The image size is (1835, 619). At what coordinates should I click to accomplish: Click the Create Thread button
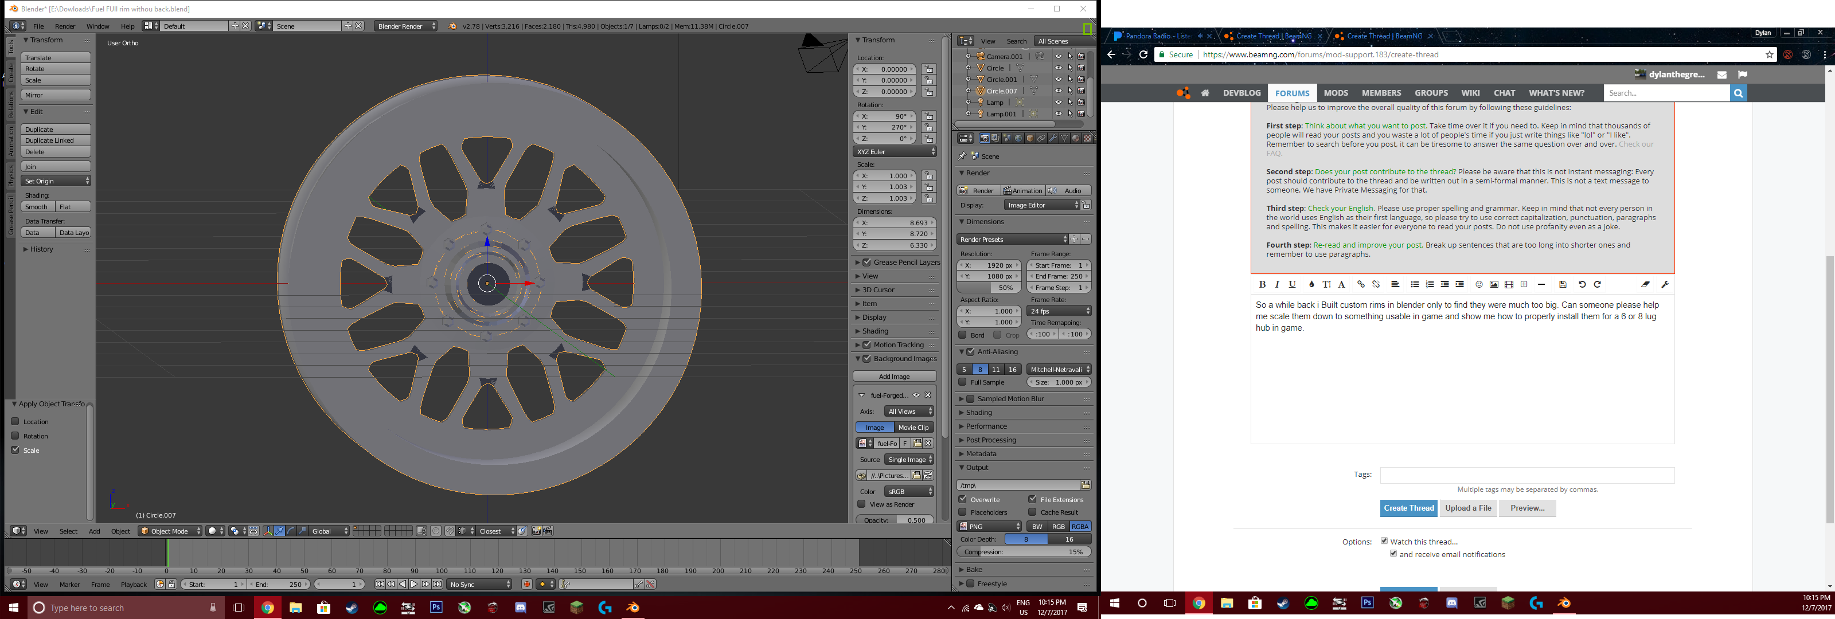[1408, 508]
